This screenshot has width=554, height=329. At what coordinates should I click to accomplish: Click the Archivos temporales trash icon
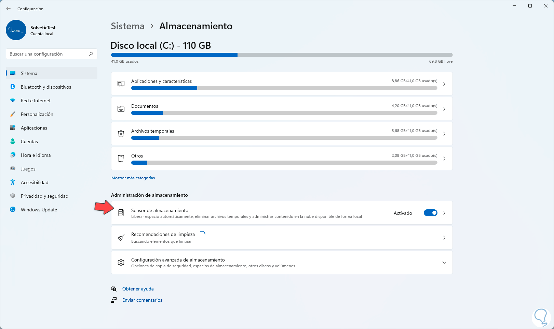[x=121, y=134]
